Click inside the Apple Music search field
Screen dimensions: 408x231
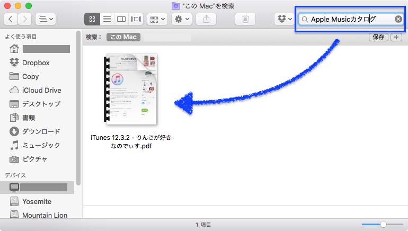point(351,19)
